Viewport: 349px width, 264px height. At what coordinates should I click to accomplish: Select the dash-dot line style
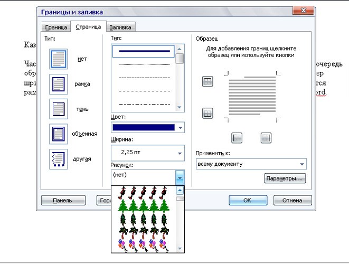144,104
